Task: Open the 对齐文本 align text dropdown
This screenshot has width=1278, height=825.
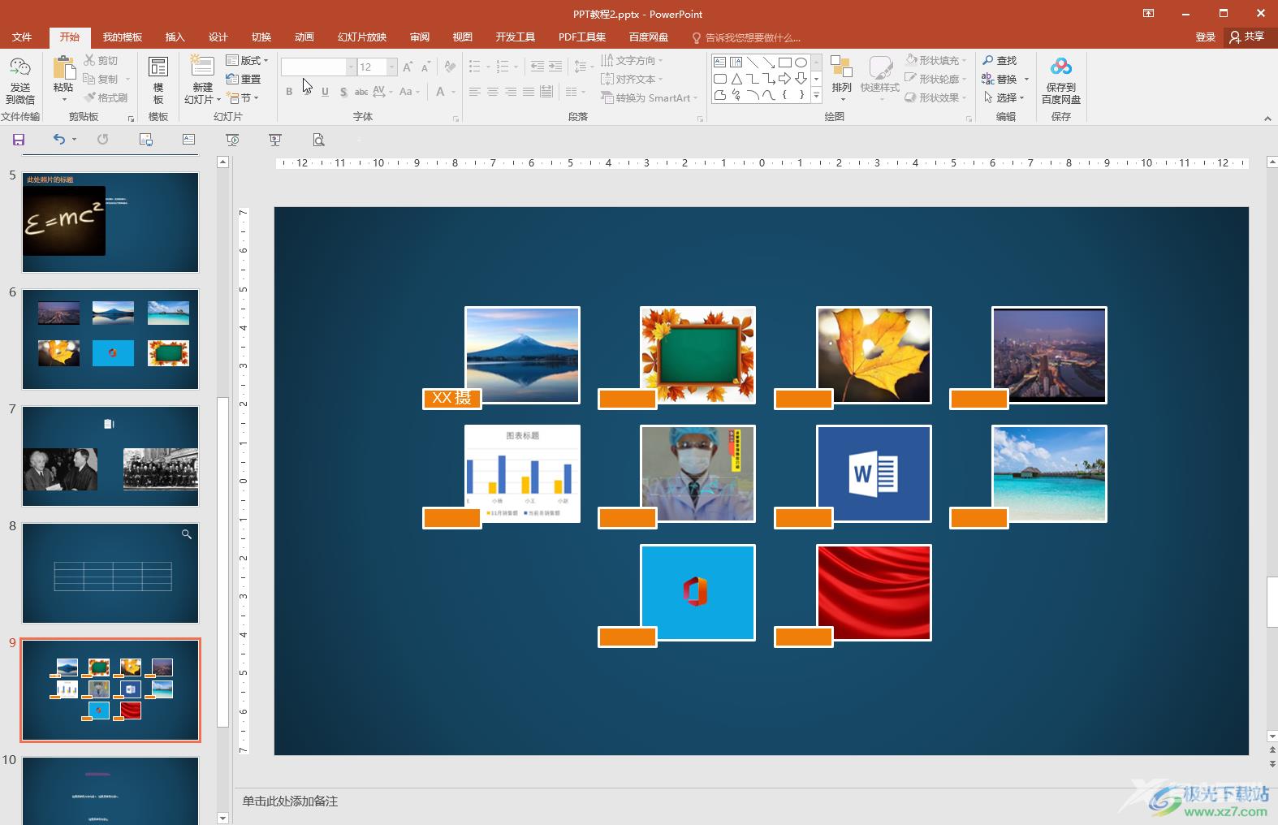Action: (632, 79)
